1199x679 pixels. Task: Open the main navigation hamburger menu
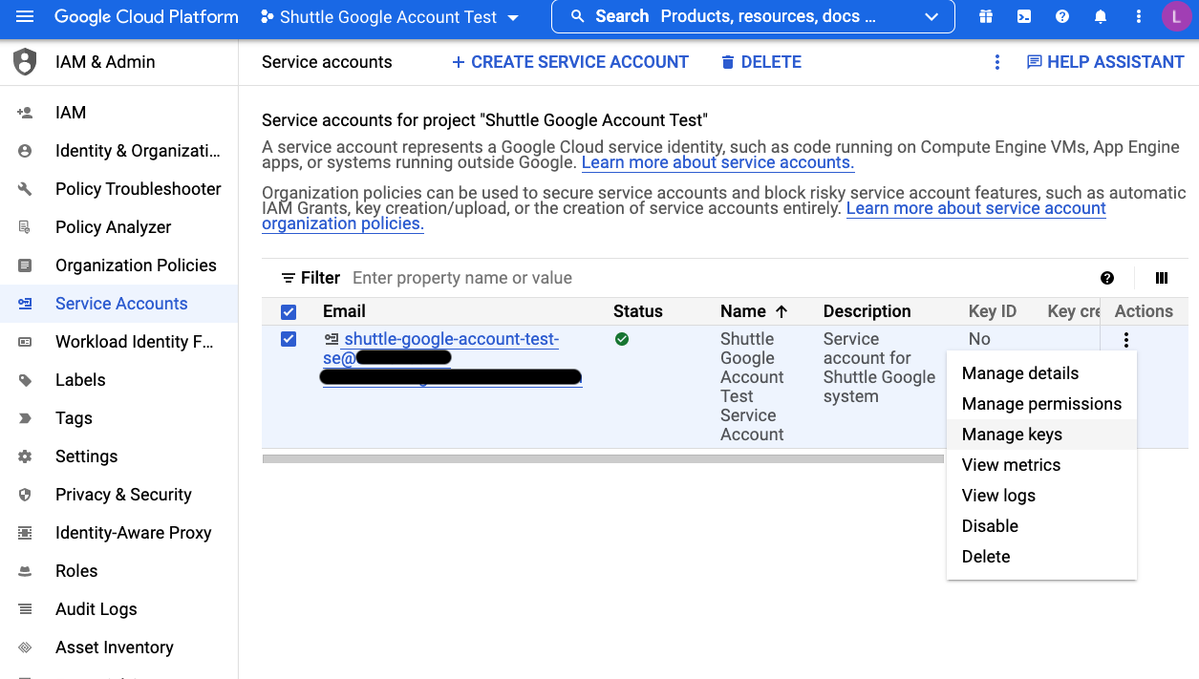tap(25, 17)
